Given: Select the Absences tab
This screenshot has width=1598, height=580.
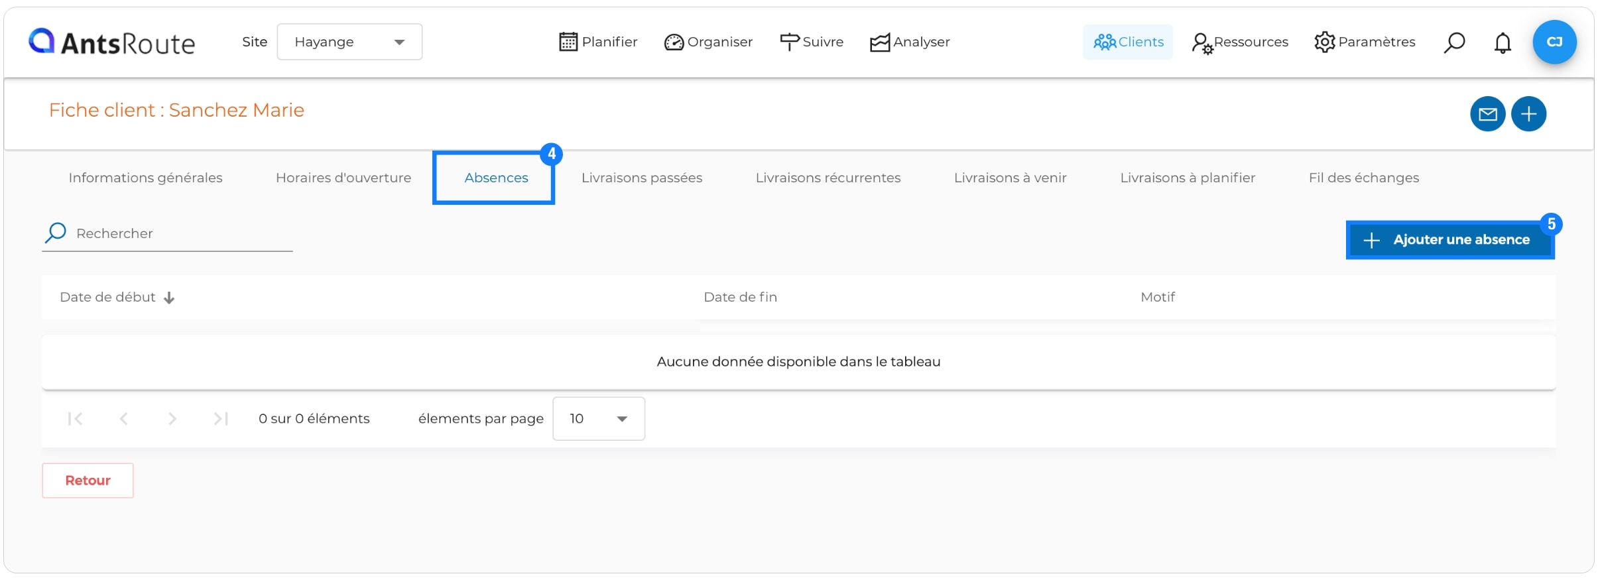Looking at the screenshot, I should [x=495, y=178].
